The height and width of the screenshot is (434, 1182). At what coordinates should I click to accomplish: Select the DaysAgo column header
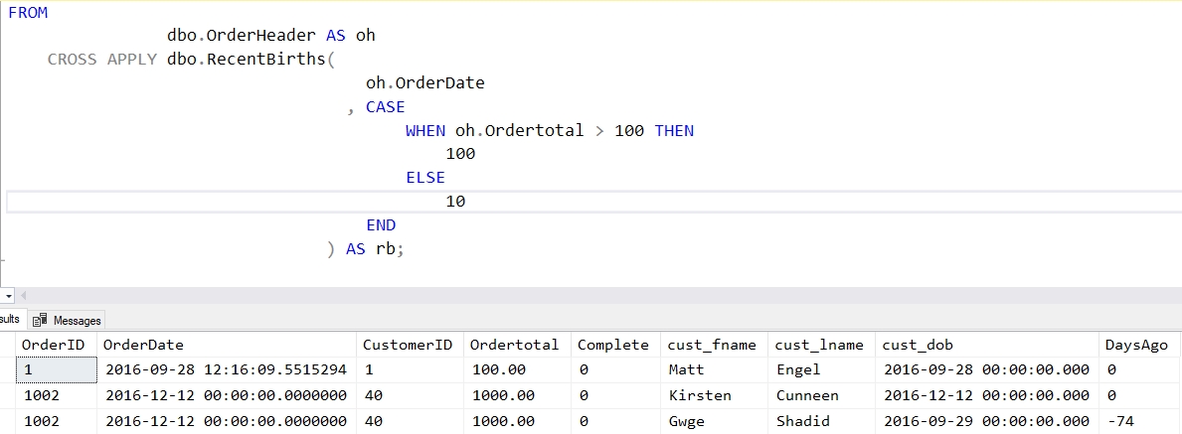pyautogui.click(x=1140, y=345)
